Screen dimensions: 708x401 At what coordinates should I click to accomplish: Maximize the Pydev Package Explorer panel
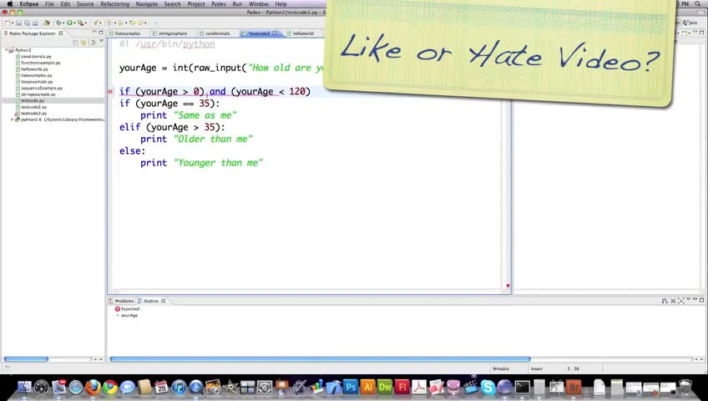(x=101, y=33)
